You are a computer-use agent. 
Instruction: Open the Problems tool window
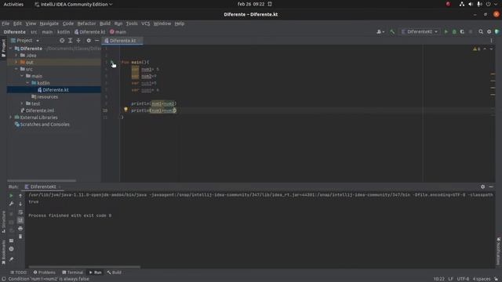pyautogui.click(x=45, y=273)
